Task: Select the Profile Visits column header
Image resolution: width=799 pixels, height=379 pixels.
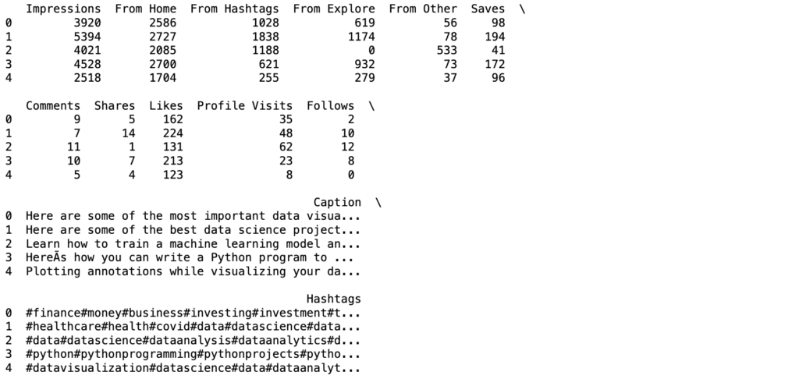Action: coord(244,105)
